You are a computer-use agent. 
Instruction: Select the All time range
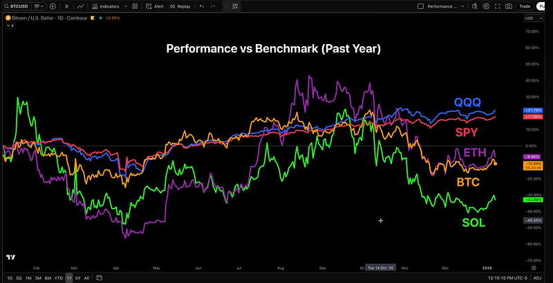(x=86, y=278)
